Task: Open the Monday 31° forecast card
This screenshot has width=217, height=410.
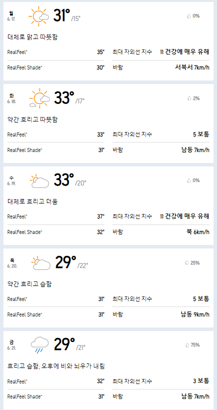Action: (x=109, y=41)
